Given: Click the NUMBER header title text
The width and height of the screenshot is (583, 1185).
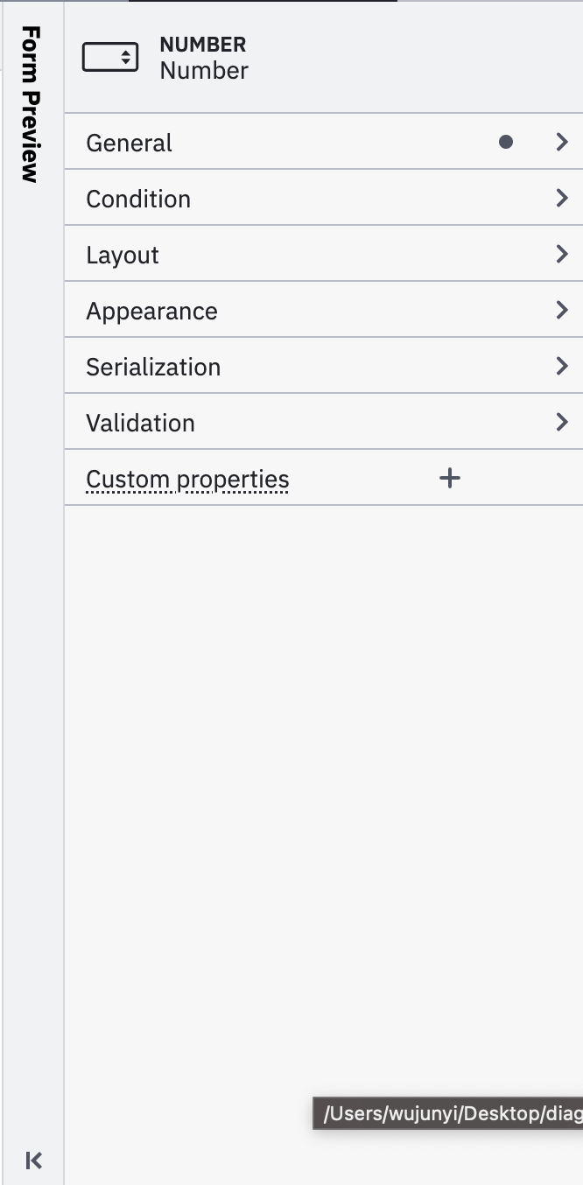Looking at the screenshot, I should pyautogui.click(x=203, y=45).
